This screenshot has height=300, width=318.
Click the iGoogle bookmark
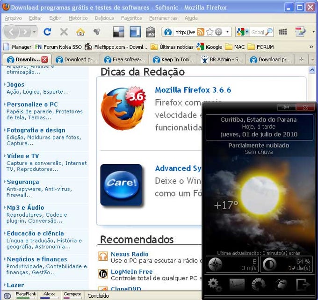click(210, 47)
